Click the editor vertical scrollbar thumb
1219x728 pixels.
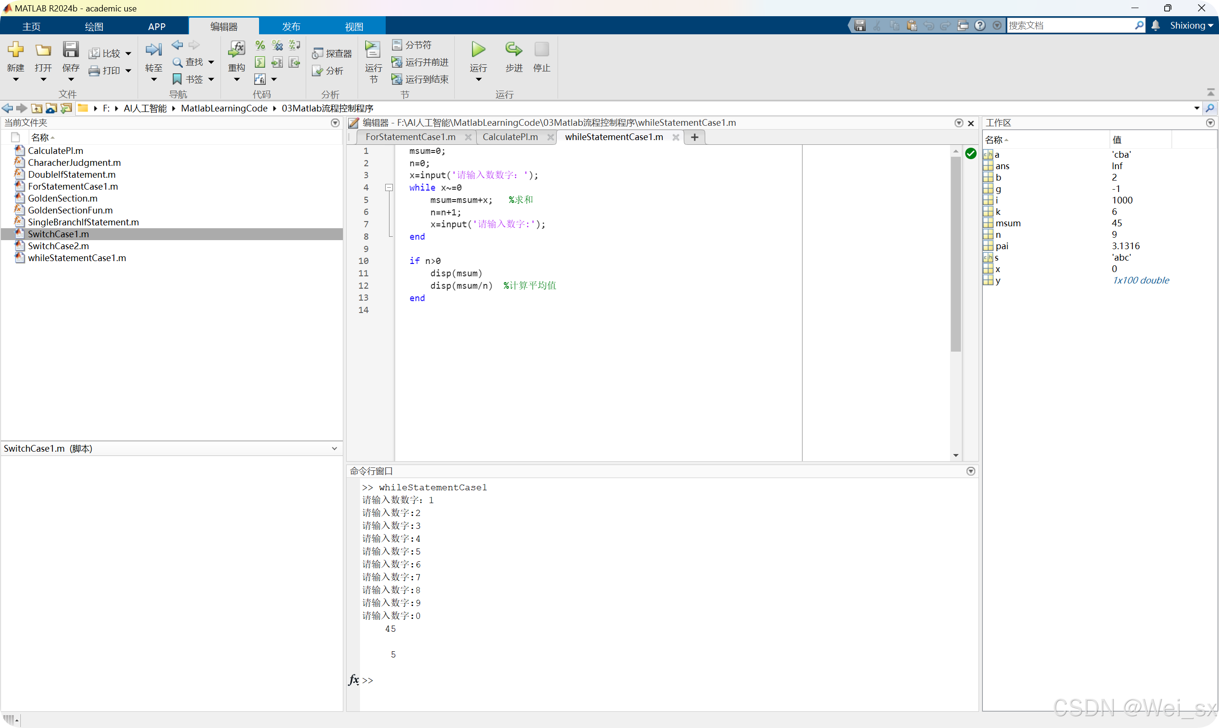coord(955,255)
